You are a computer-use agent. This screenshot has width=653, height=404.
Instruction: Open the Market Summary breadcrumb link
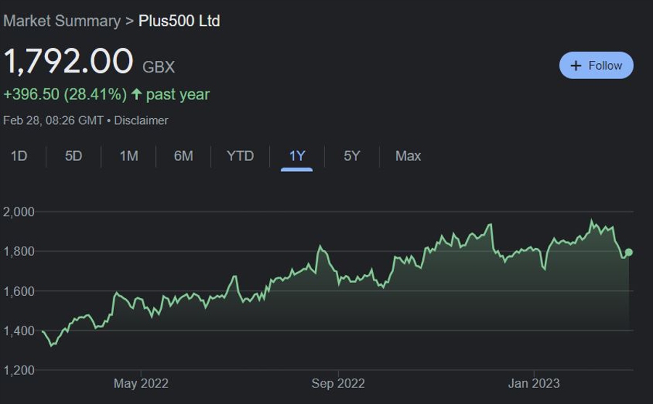(x=62, y=21)
